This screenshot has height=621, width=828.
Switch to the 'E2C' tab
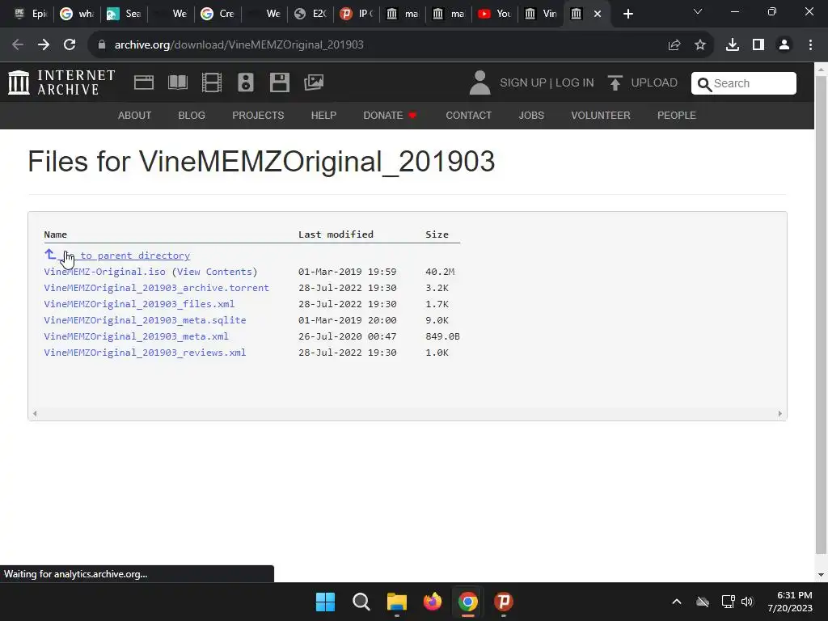click(310, 14)
